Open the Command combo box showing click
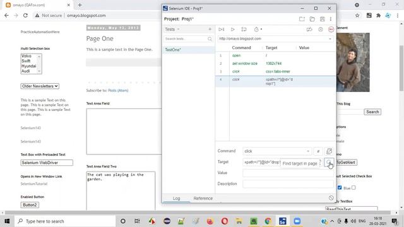404x227 pixels. (277, 151)
